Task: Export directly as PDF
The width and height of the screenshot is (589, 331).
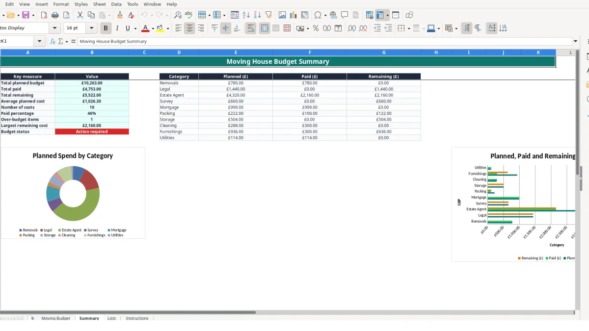Action: (x=44, y=15)
